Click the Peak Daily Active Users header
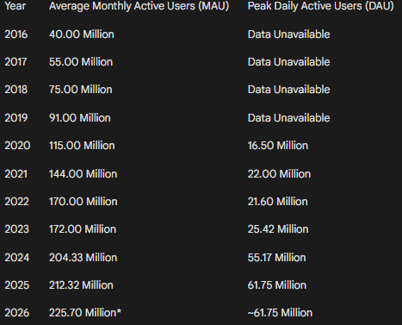This screenshot has width=402, height=325. coord(321,6)
